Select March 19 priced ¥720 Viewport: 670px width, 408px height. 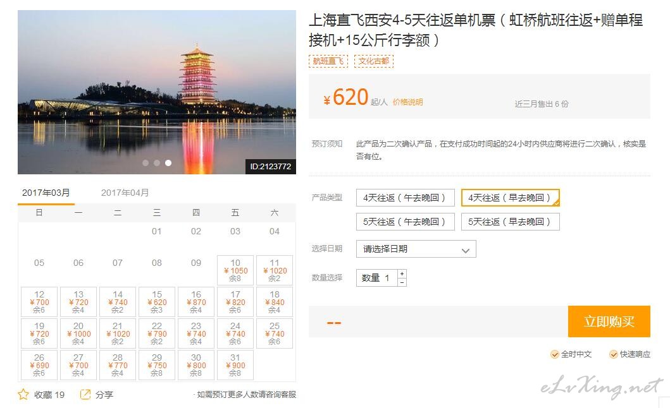(39, 333)
